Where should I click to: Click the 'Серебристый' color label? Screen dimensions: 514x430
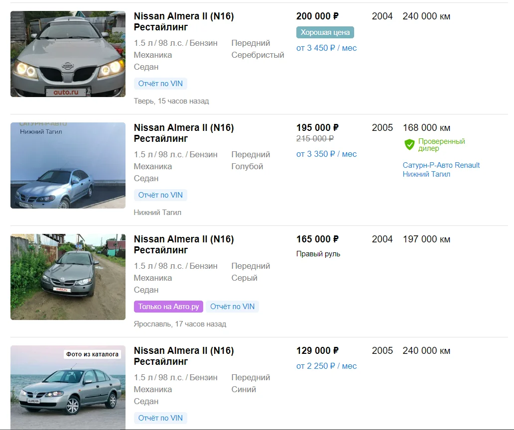click(x=257, y=55)
